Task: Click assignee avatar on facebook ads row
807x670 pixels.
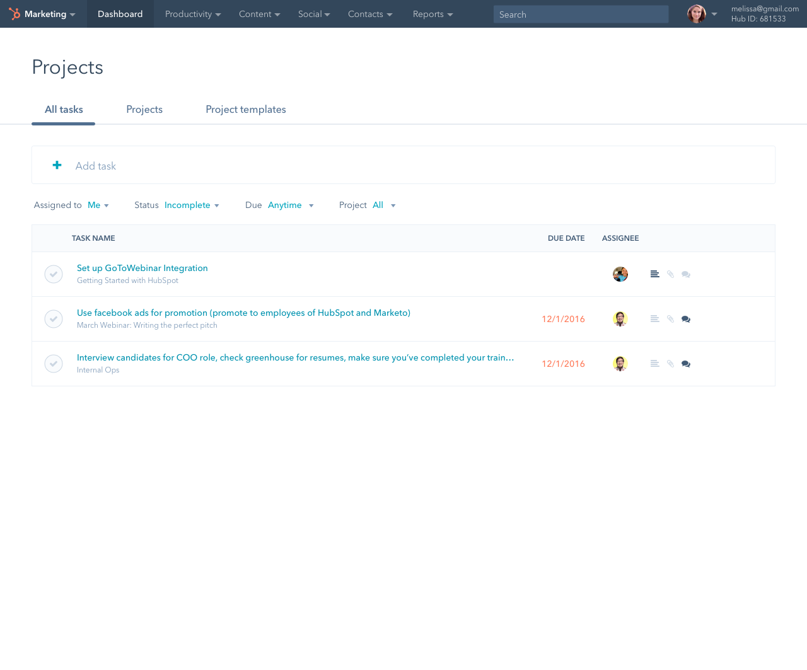Action: 620,319
